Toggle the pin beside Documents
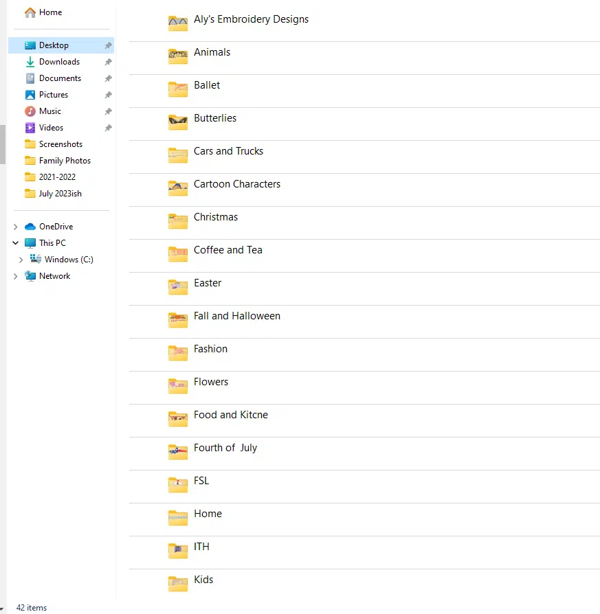The image size is (600, 614). point(108,78)
